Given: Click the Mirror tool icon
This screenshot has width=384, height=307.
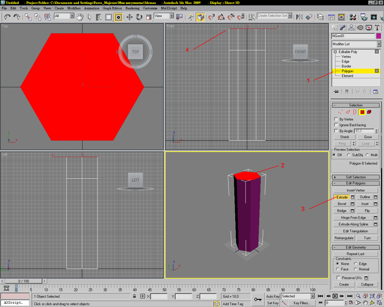Looking at the screenshot, I should pyautogui.click(x=299, y=17).
